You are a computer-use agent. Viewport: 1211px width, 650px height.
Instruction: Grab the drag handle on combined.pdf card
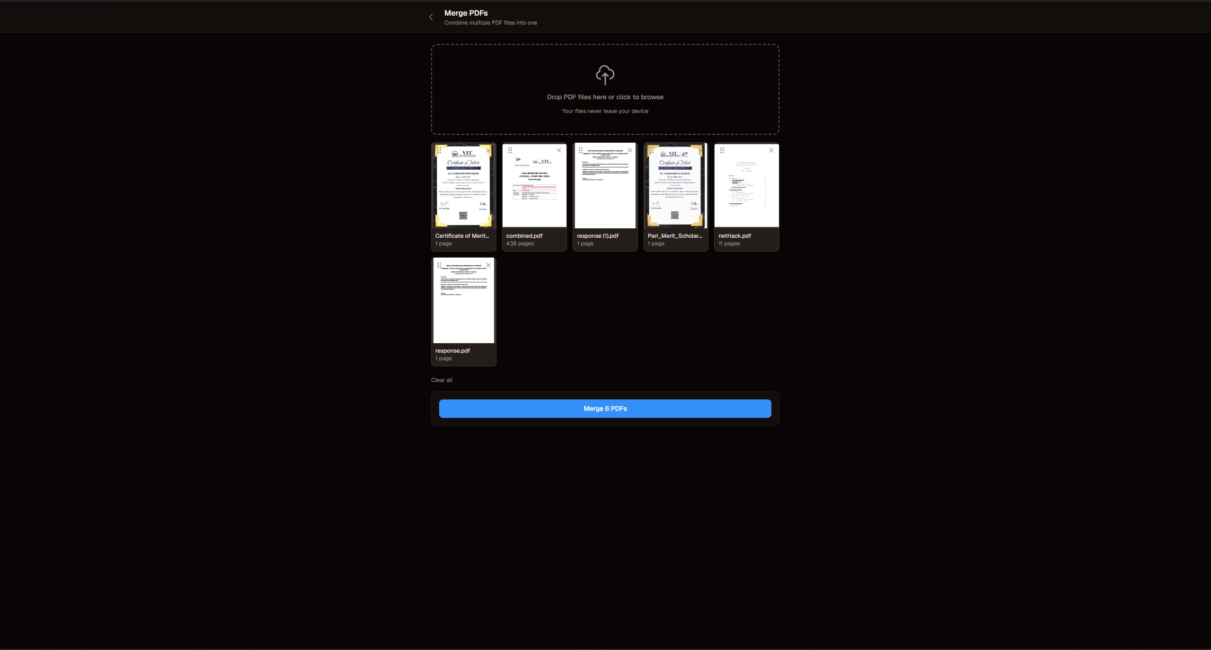pos(510,150)
